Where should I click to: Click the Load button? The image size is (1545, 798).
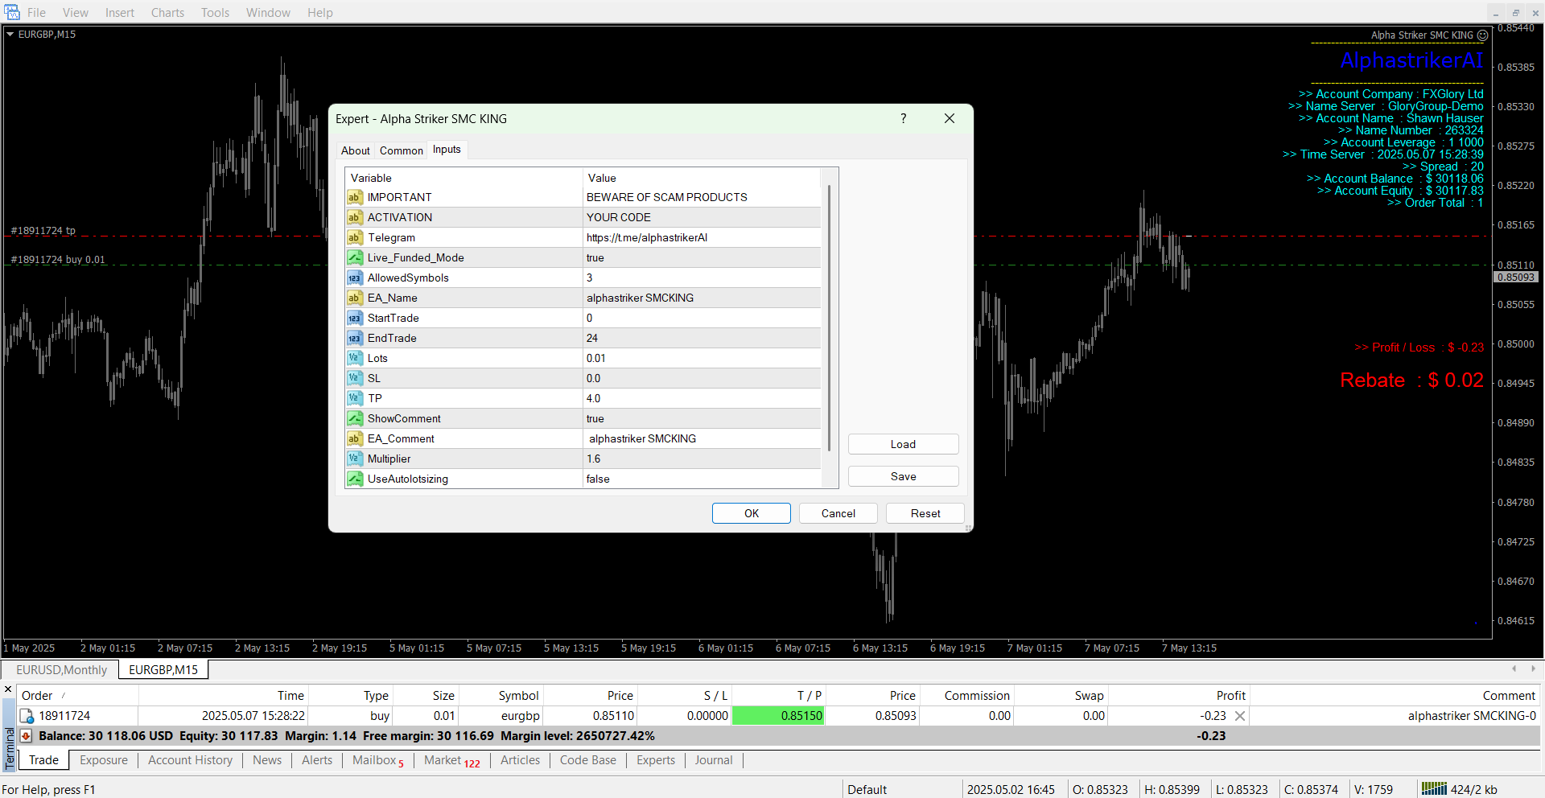(x=903, y=444)
